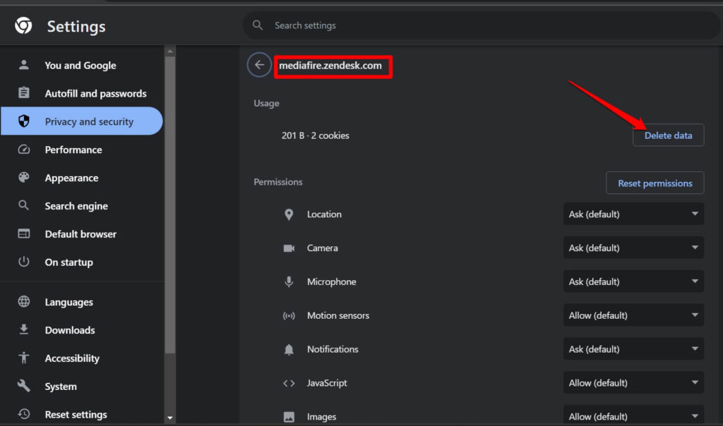Click the Notifications bell icon
The image size is (723, 426).
289,349
